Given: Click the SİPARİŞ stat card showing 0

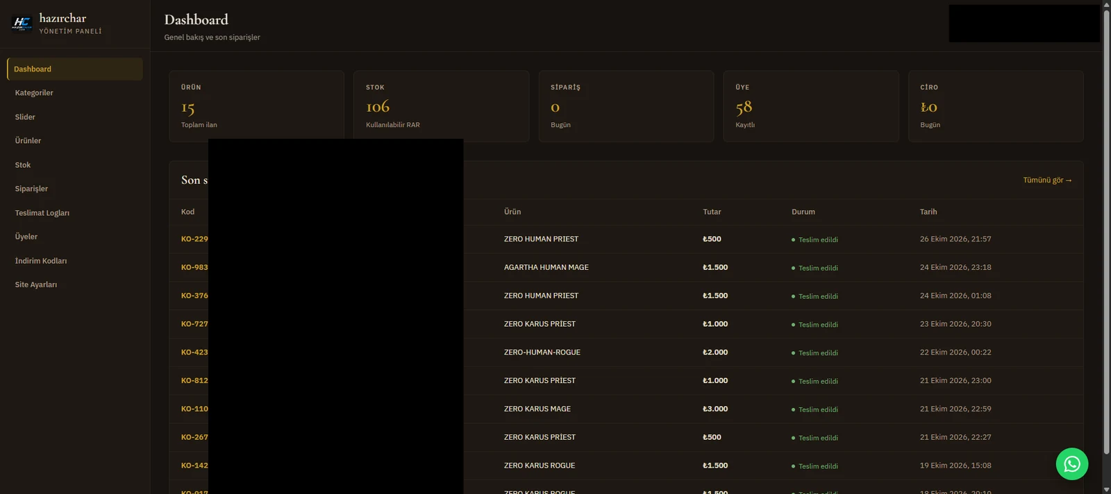Looking at the screenshot, I should [626, 106].
